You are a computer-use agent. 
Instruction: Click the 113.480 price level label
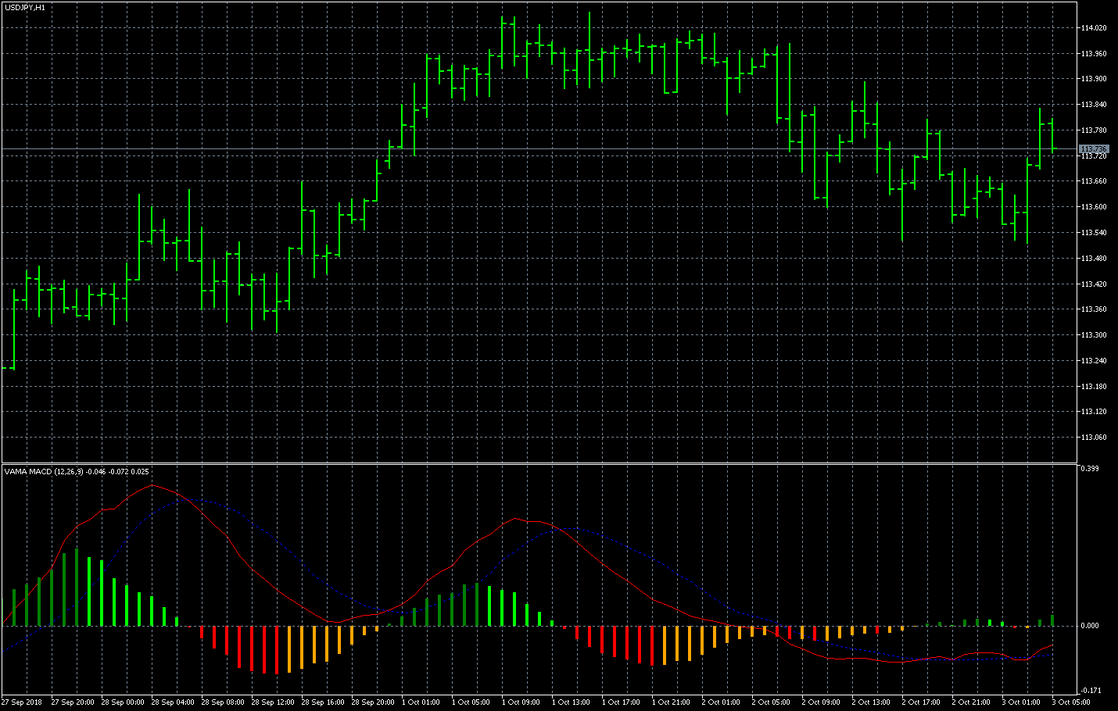coord(1093,259)
